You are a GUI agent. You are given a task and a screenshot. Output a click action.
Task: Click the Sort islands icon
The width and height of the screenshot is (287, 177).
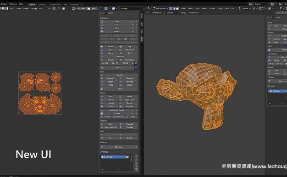coord(102,50)
